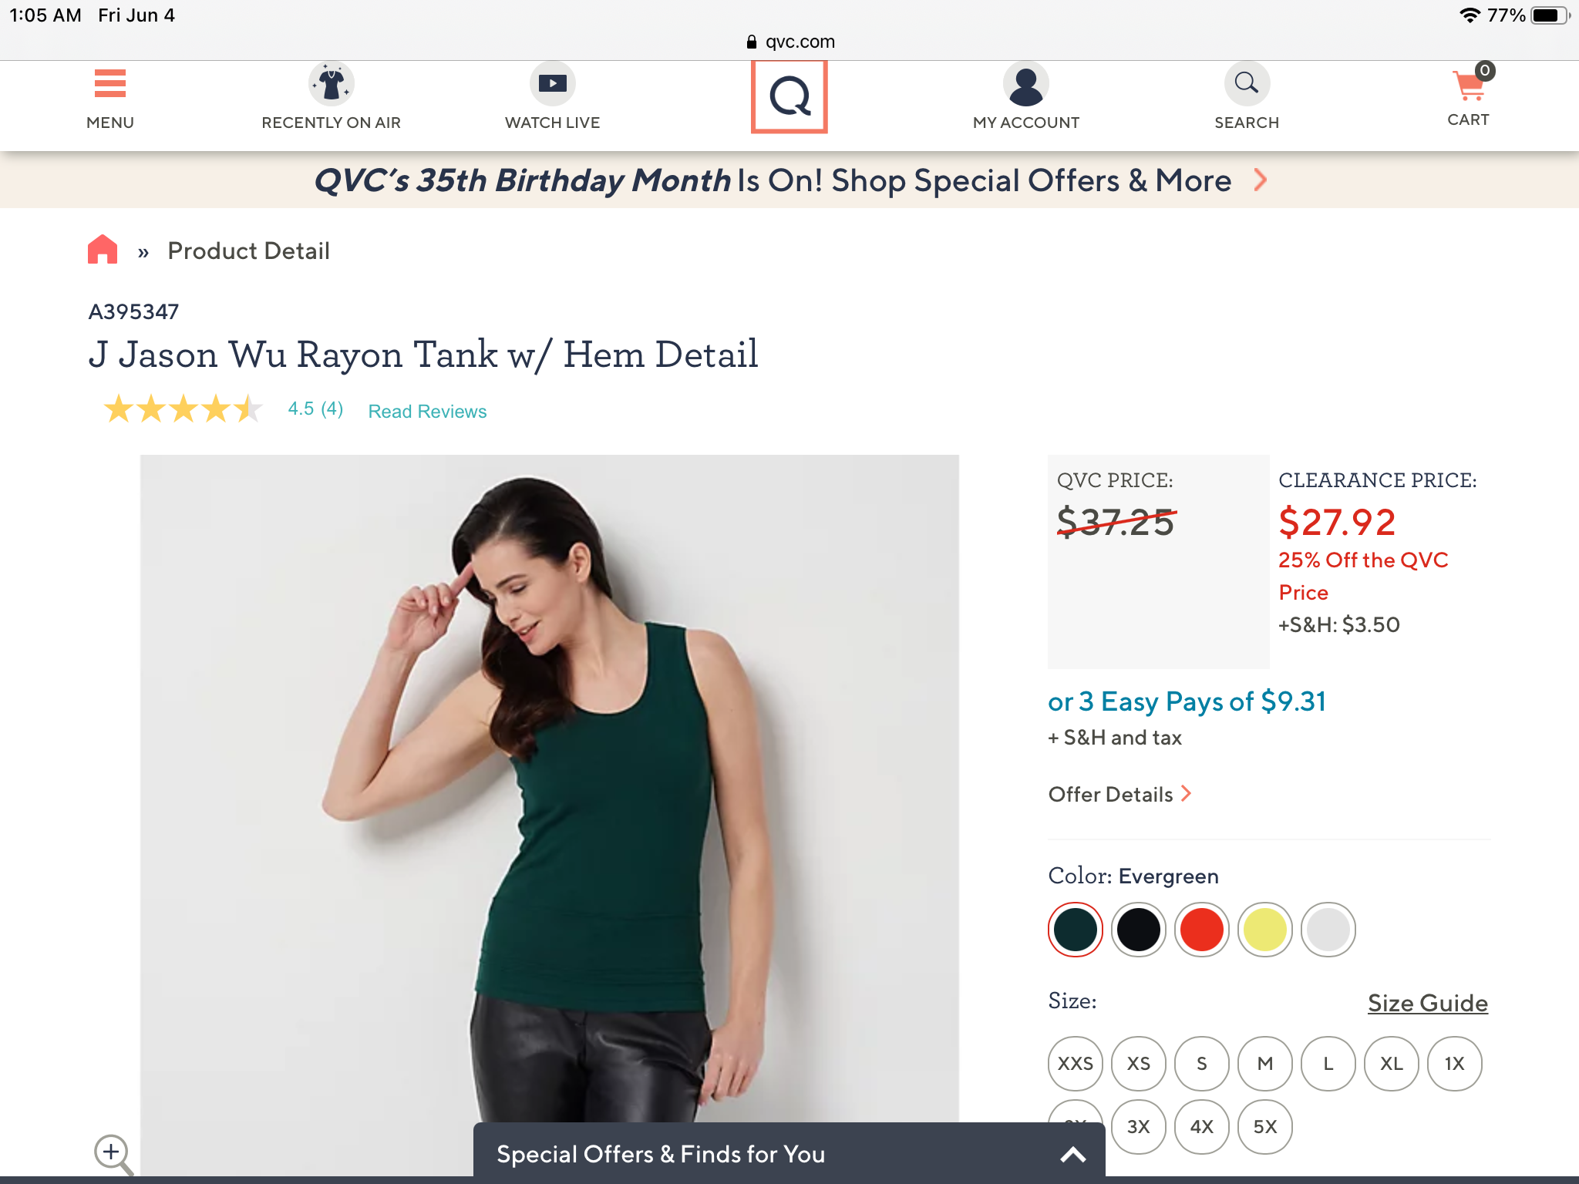Open the Birthday Month offers banner arrow
Screen dimensions: 1579x1184
point(1261,180)
